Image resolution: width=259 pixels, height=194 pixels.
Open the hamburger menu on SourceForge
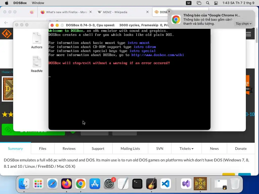coord(248,34)
